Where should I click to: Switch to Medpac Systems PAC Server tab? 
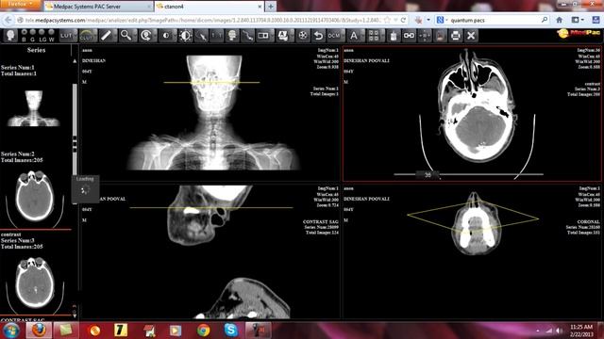[x=98, y=7]
